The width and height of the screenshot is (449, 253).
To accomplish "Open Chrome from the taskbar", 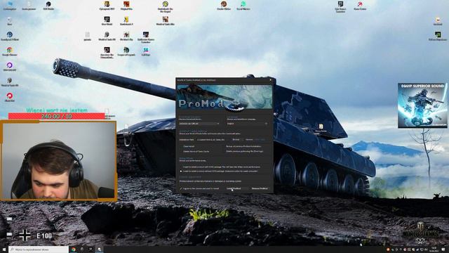I will pos(74,249).
